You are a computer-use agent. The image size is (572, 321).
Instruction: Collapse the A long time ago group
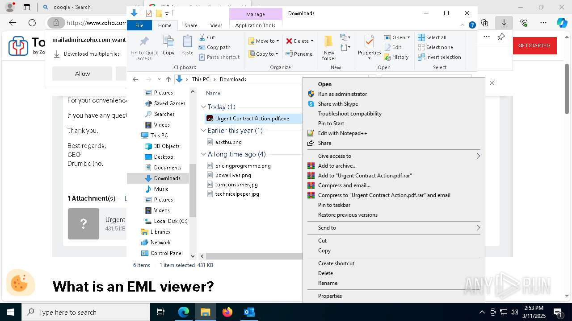(x=203, y=154)
